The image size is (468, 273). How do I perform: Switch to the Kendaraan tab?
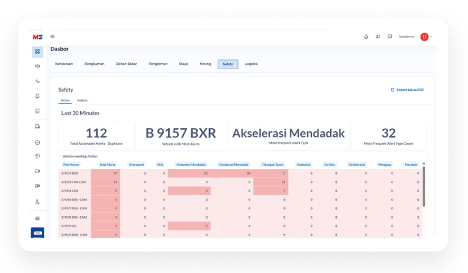(64, 64)
